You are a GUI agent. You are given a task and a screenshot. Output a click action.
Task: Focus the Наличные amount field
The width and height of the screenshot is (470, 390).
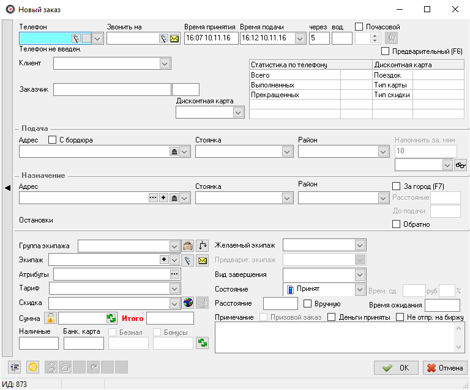39,343
